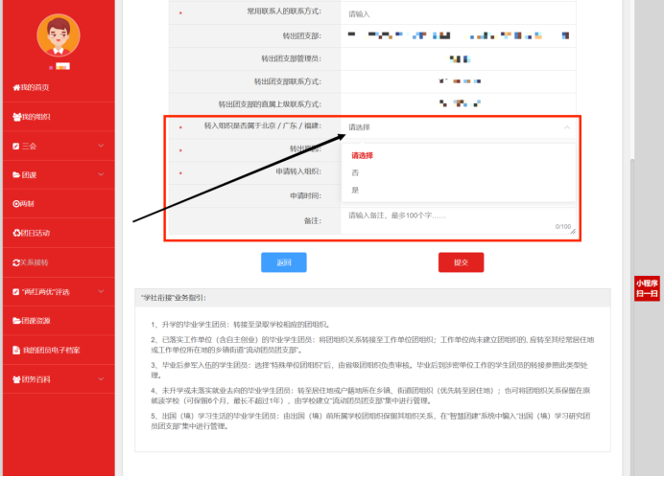Click the blue 返回 button
Viewport: 664px width, 477px height.
coord(283,262)
